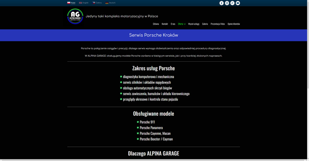This screenshot has height=161, width=309.
Task: Click the 'Zakres usług Porsche' heading
Action: tap(153, 68)
